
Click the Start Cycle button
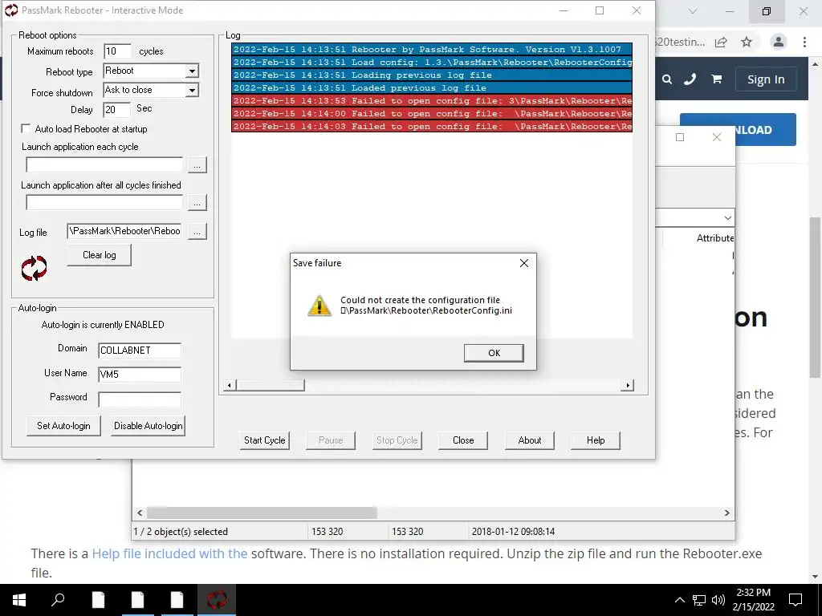point(264,440)
